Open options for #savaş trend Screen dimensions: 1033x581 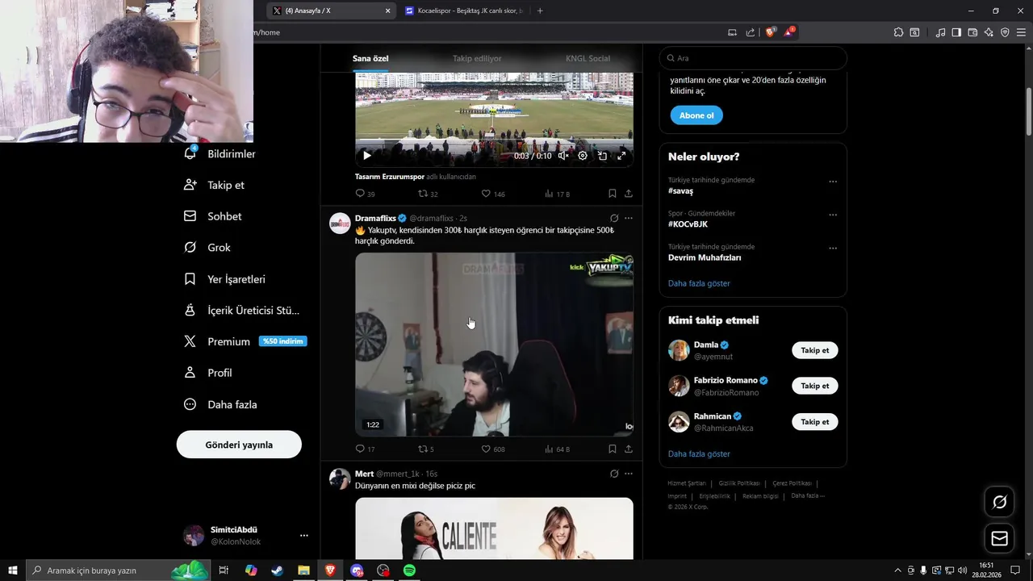pyautogui.click(x=833, y=182)
